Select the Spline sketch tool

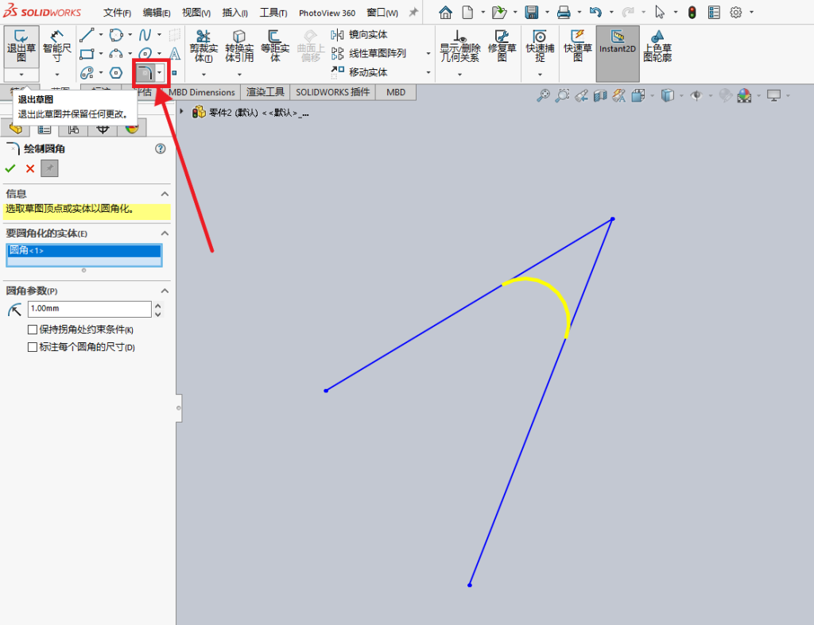pyautogui.click(x=145, y=35)
